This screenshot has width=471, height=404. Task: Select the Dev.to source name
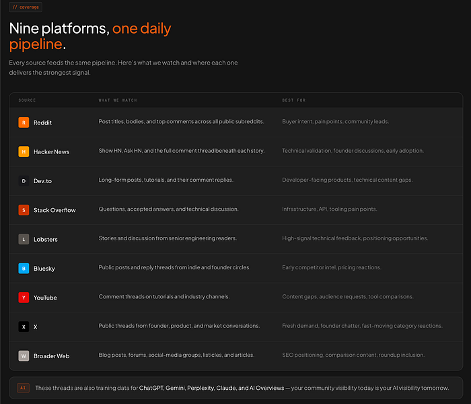(x=42, y=181)
